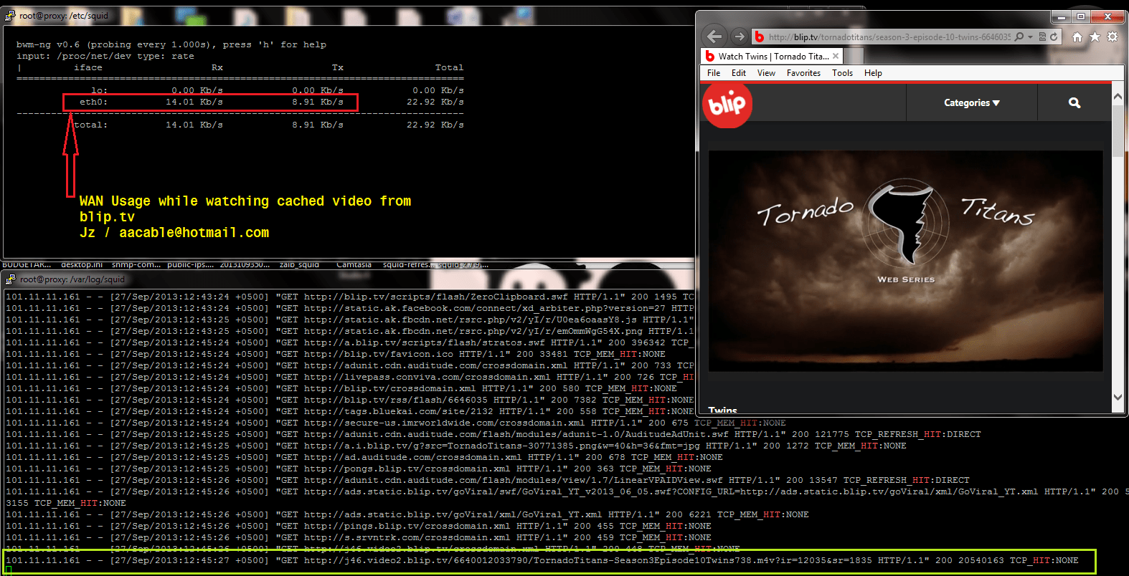This screenshot has width=1129, height=576.
Task: Open the browser Tools gear icon
Action: (1113, 37)
